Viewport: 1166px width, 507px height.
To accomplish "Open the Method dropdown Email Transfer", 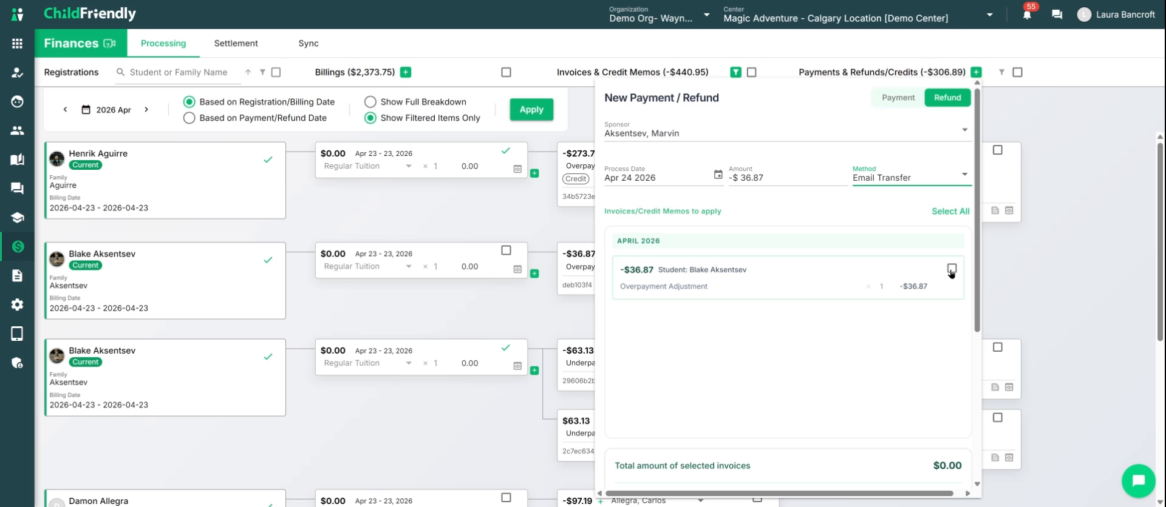I will click(x=912, y=175).
